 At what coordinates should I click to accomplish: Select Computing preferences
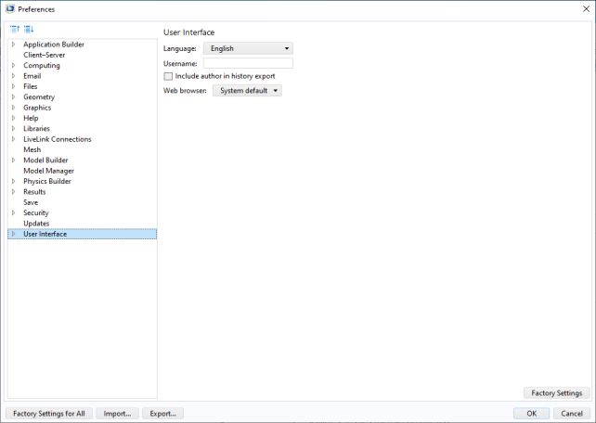point(42,65)
